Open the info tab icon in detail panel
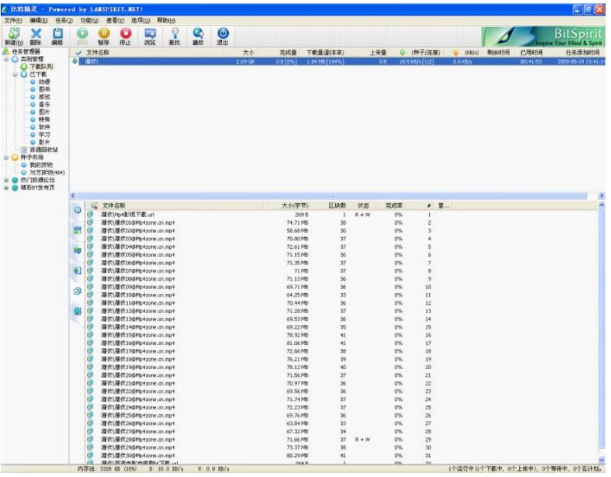The width and height of the screenshot is (611, 477). click(x=77, y=209)
